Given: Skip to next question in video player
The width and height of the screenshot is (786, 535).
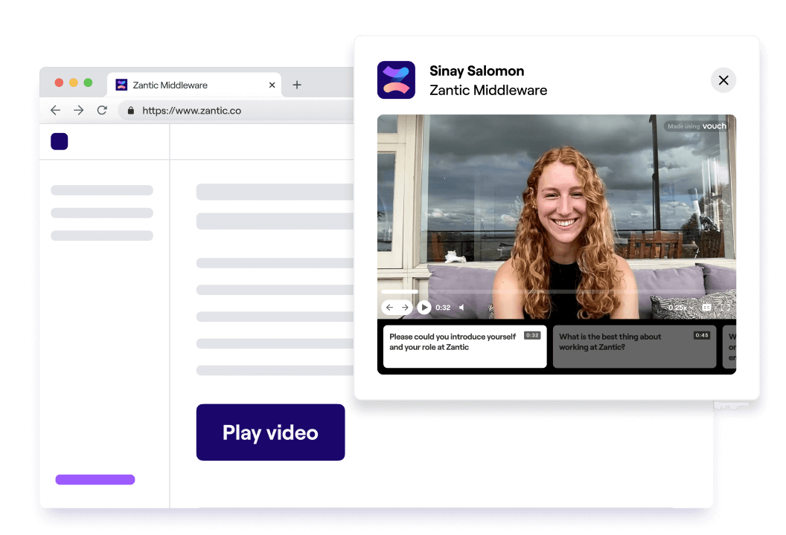Looking at the screenshot, I should (x=405, y=308).
